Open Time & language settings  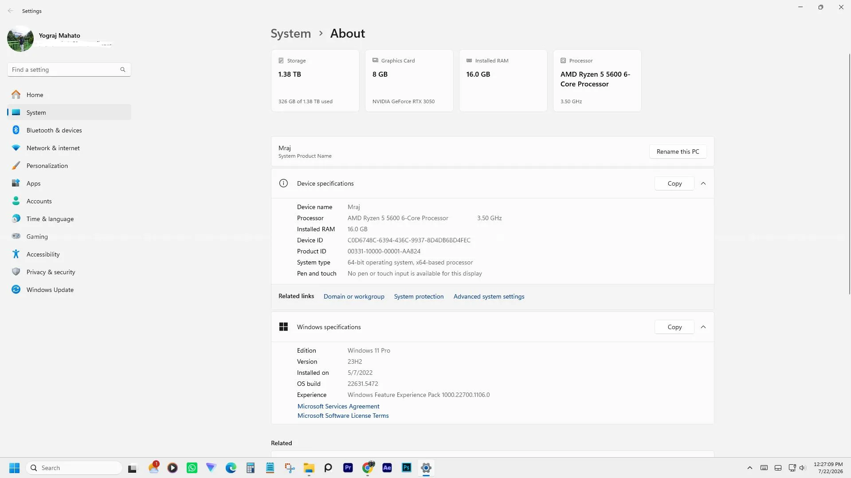tap(69, 219)
